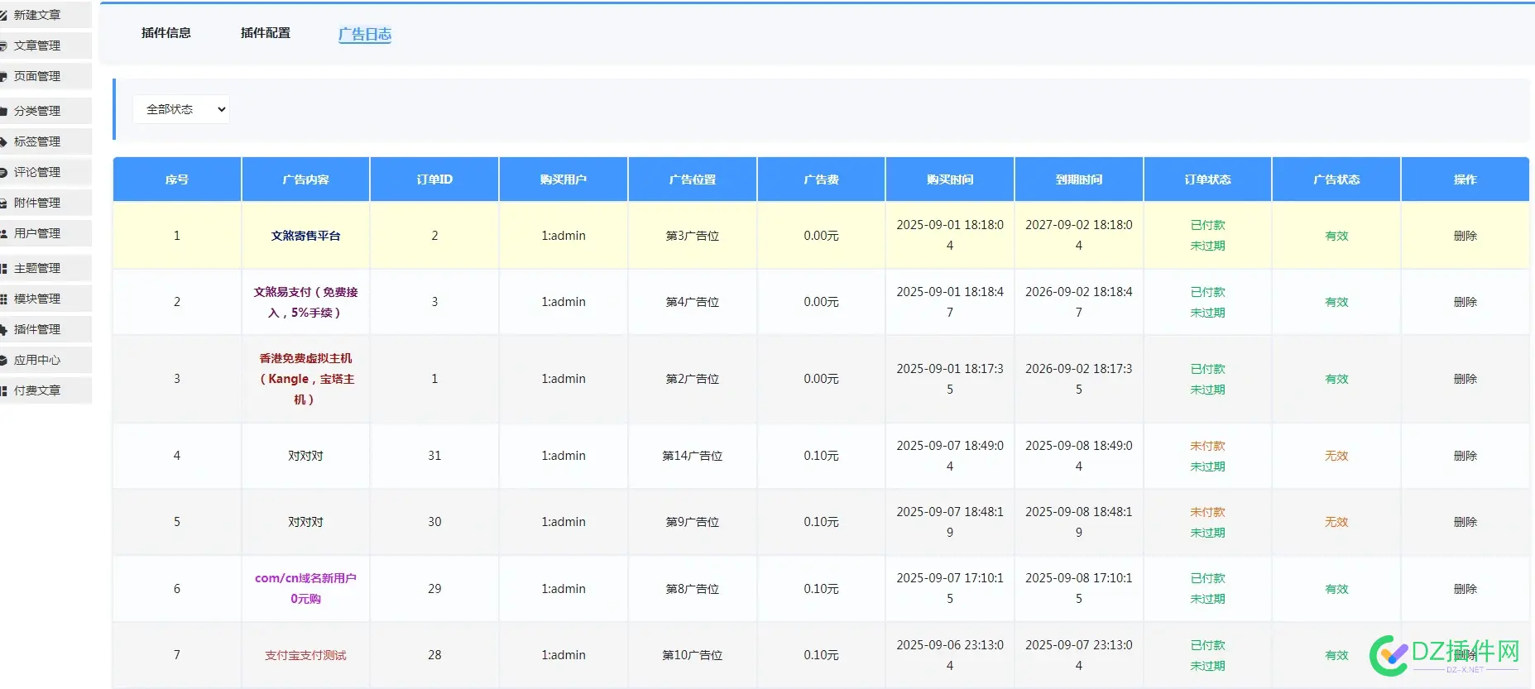Click the 用户管理 user icon
Viewport: 1535px width, 689px height.
tap(4, 233)
